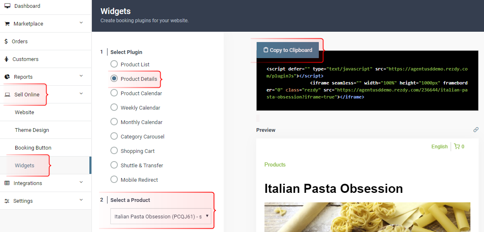Click the Sell Online laptop icon
Image resolution: width=484 pixels, height=232 pixels.
[x=7, y=94]
